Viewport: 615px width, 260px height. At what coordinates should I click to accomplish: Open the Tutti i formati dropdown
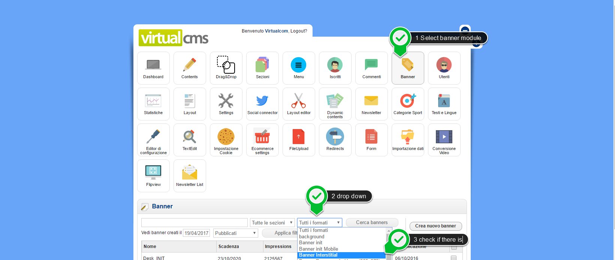pos(320,223)
